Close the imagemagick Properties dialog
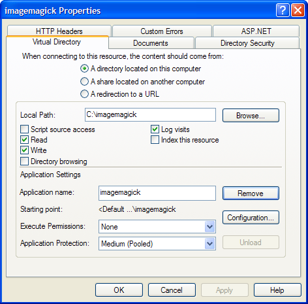This screenshot has height=304, width=308. click(298, 10)
